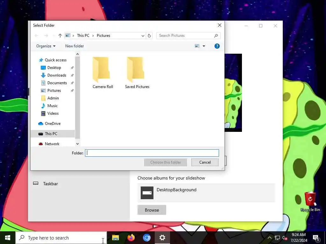This screenshot has height=244, width=326.
Task: Change view using the view icon
Action: click(x=197, y=46)
